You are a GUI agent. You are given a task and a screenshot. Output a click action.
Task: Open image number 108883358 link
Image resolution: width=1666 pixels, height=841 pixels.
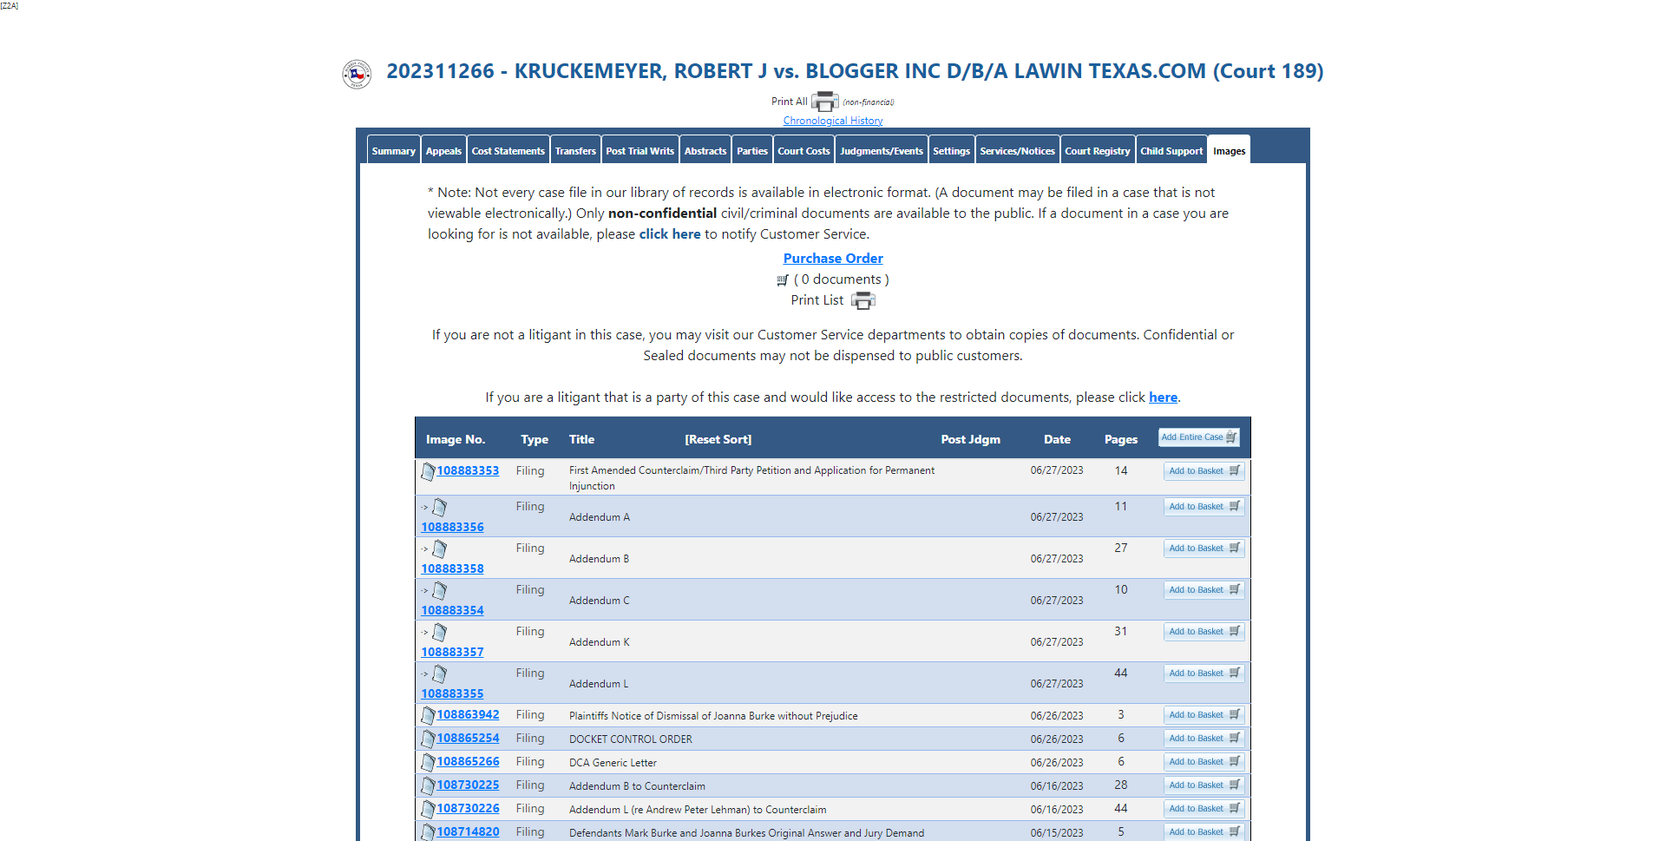(x=452, y=569)
